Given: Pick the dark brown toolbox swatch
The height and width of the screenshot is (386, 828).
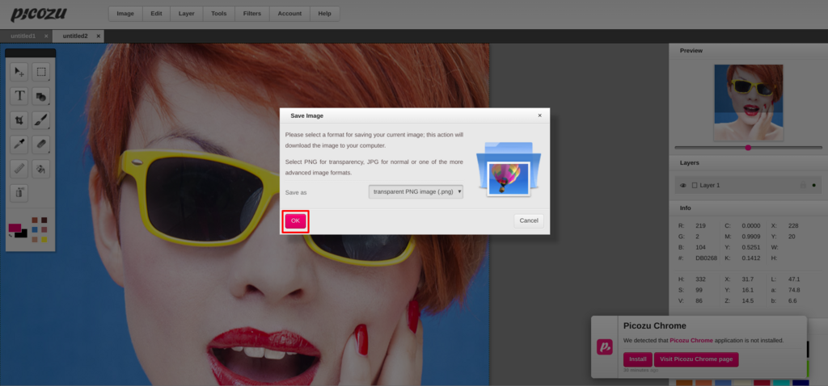Looking at the screenshot, I should (44, 220).
